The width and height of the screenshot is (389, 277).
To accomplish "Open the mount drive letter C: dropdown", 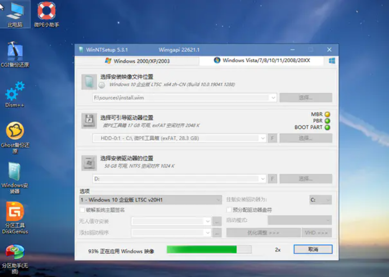I will 320,200.
